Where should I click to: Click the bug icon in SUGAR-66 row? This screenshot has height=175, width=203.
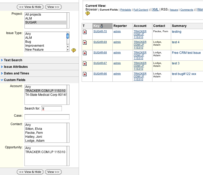[85, 74]
